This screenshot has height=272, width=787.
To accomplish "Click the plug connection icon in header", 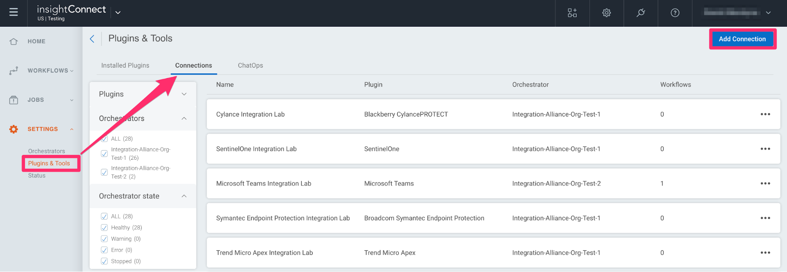I will tap(641, 13).
